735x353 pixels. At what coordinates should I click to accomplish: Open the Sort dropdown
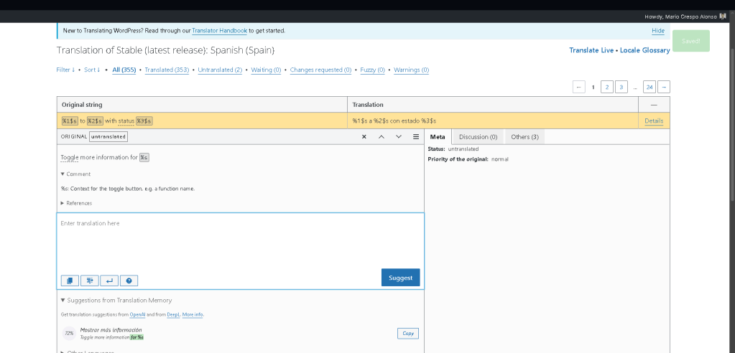[x=92, y=70]
